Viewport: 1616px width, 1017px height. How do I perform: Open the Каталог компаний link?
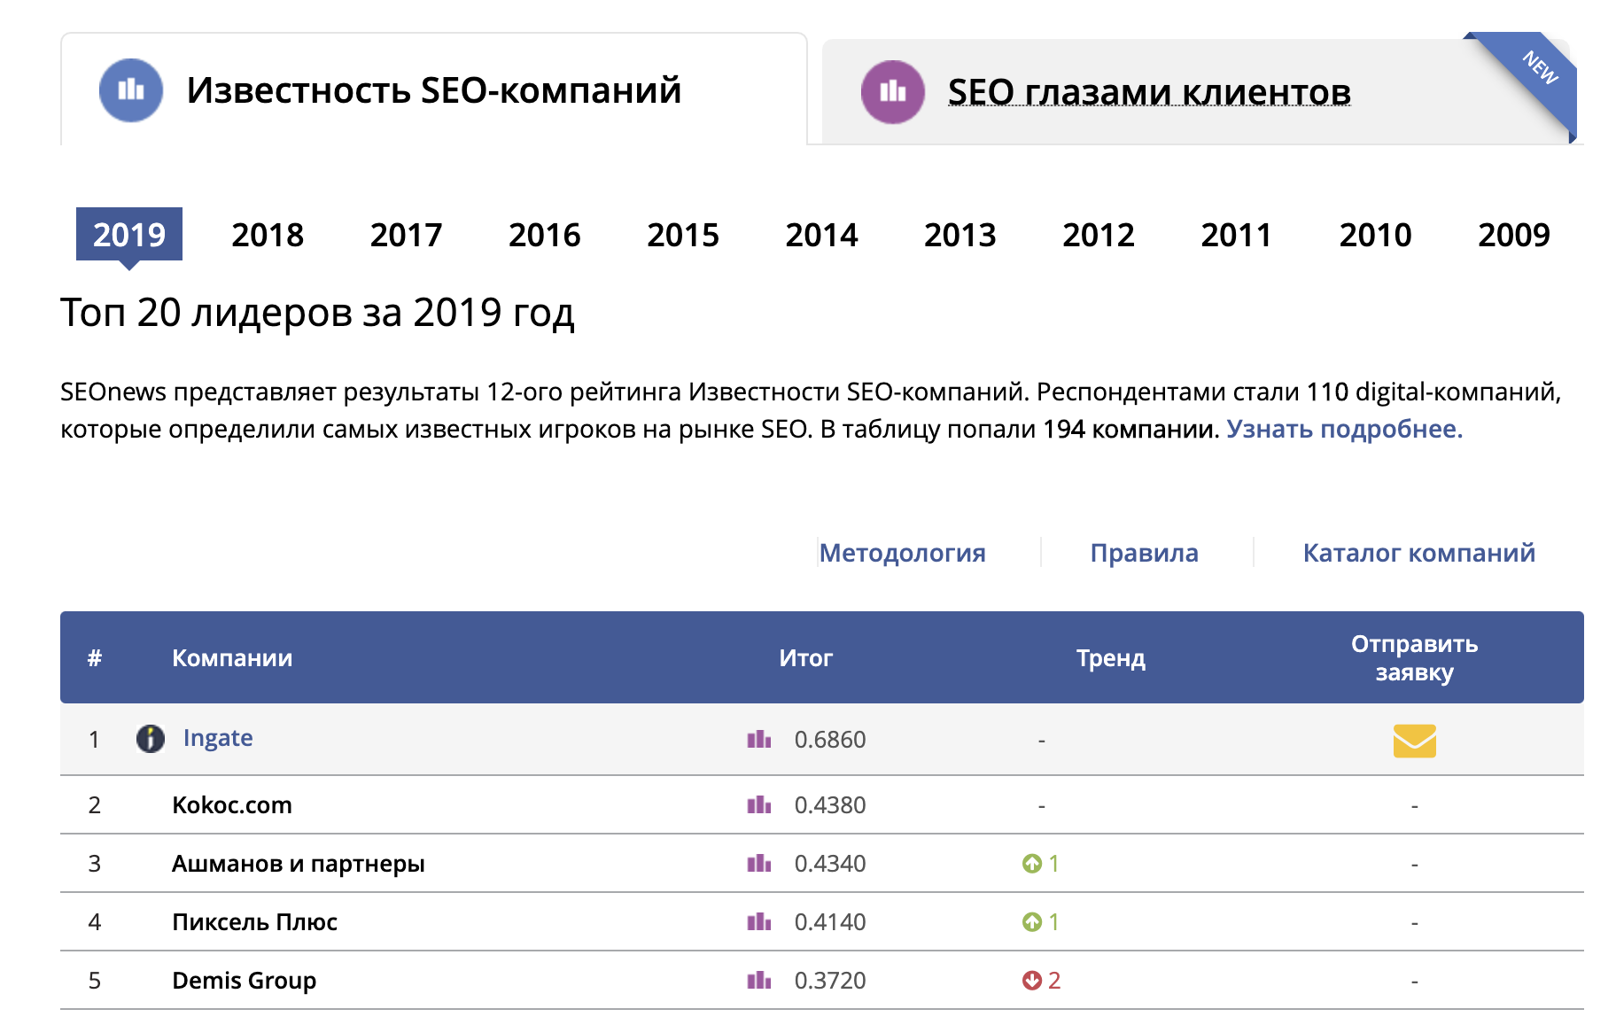click(1418, 553)
